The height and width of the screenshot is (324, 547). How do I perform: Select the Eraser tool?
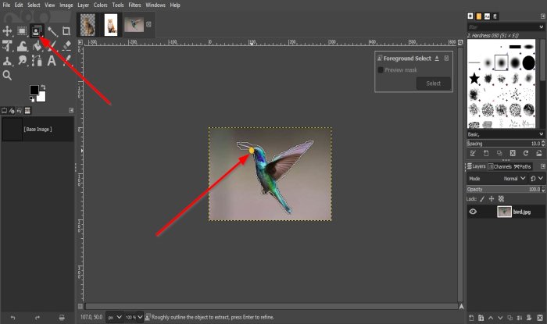tap(66, 46)
